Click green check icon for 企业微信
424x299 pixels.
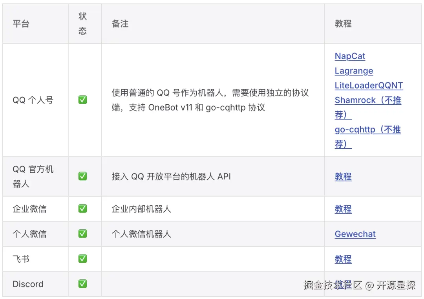(83, 209)
